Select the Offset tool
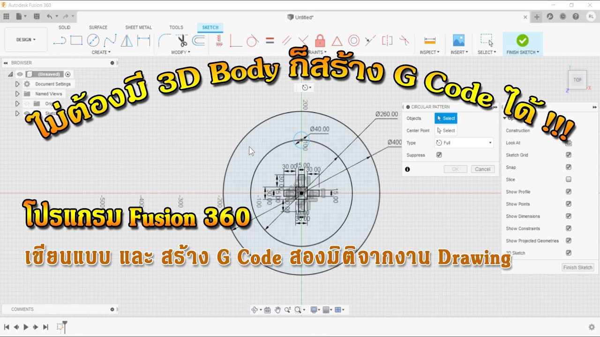Image resolution: width=600 pixels, height=337 pixels. coord(199,41)
